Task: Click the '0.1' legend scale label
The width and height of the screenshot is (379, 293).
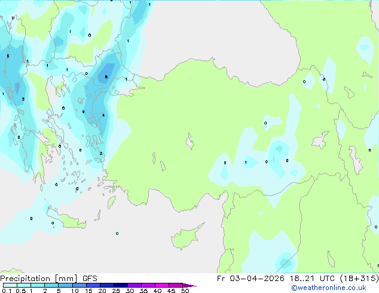Action: click(x=7, y=291)
